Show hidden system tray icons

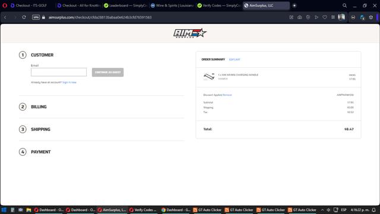(x=322, y=210)
